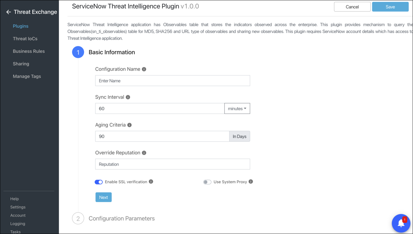The width and height of the screenshot is (413, 234).
Task: Click the Enter Name input field
Action: coord(172,81)
